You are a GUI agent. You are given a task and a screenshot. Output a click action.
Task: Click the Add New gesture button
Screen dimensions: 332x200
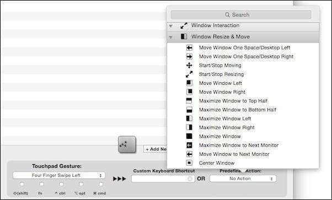pos(155,149)
